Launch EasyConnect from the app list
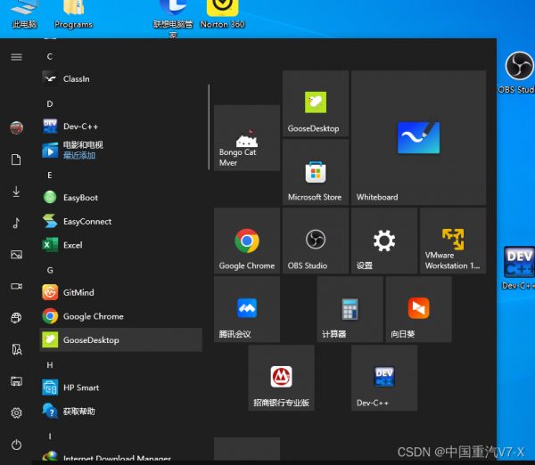The width and height of the screenshot is (535, 465). (121, 221)
